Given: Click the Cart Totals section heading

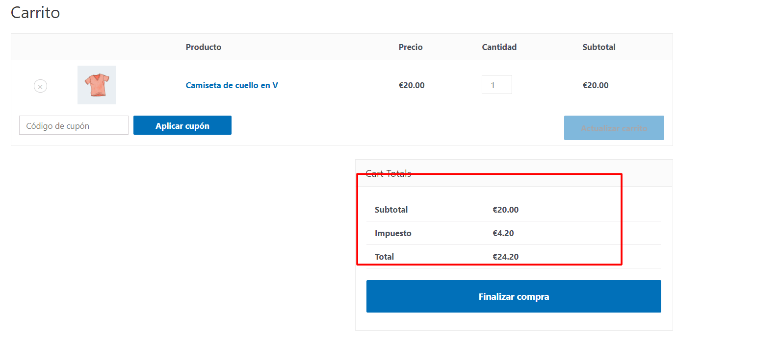Looking at the screenshot, I should coord(389,173).
